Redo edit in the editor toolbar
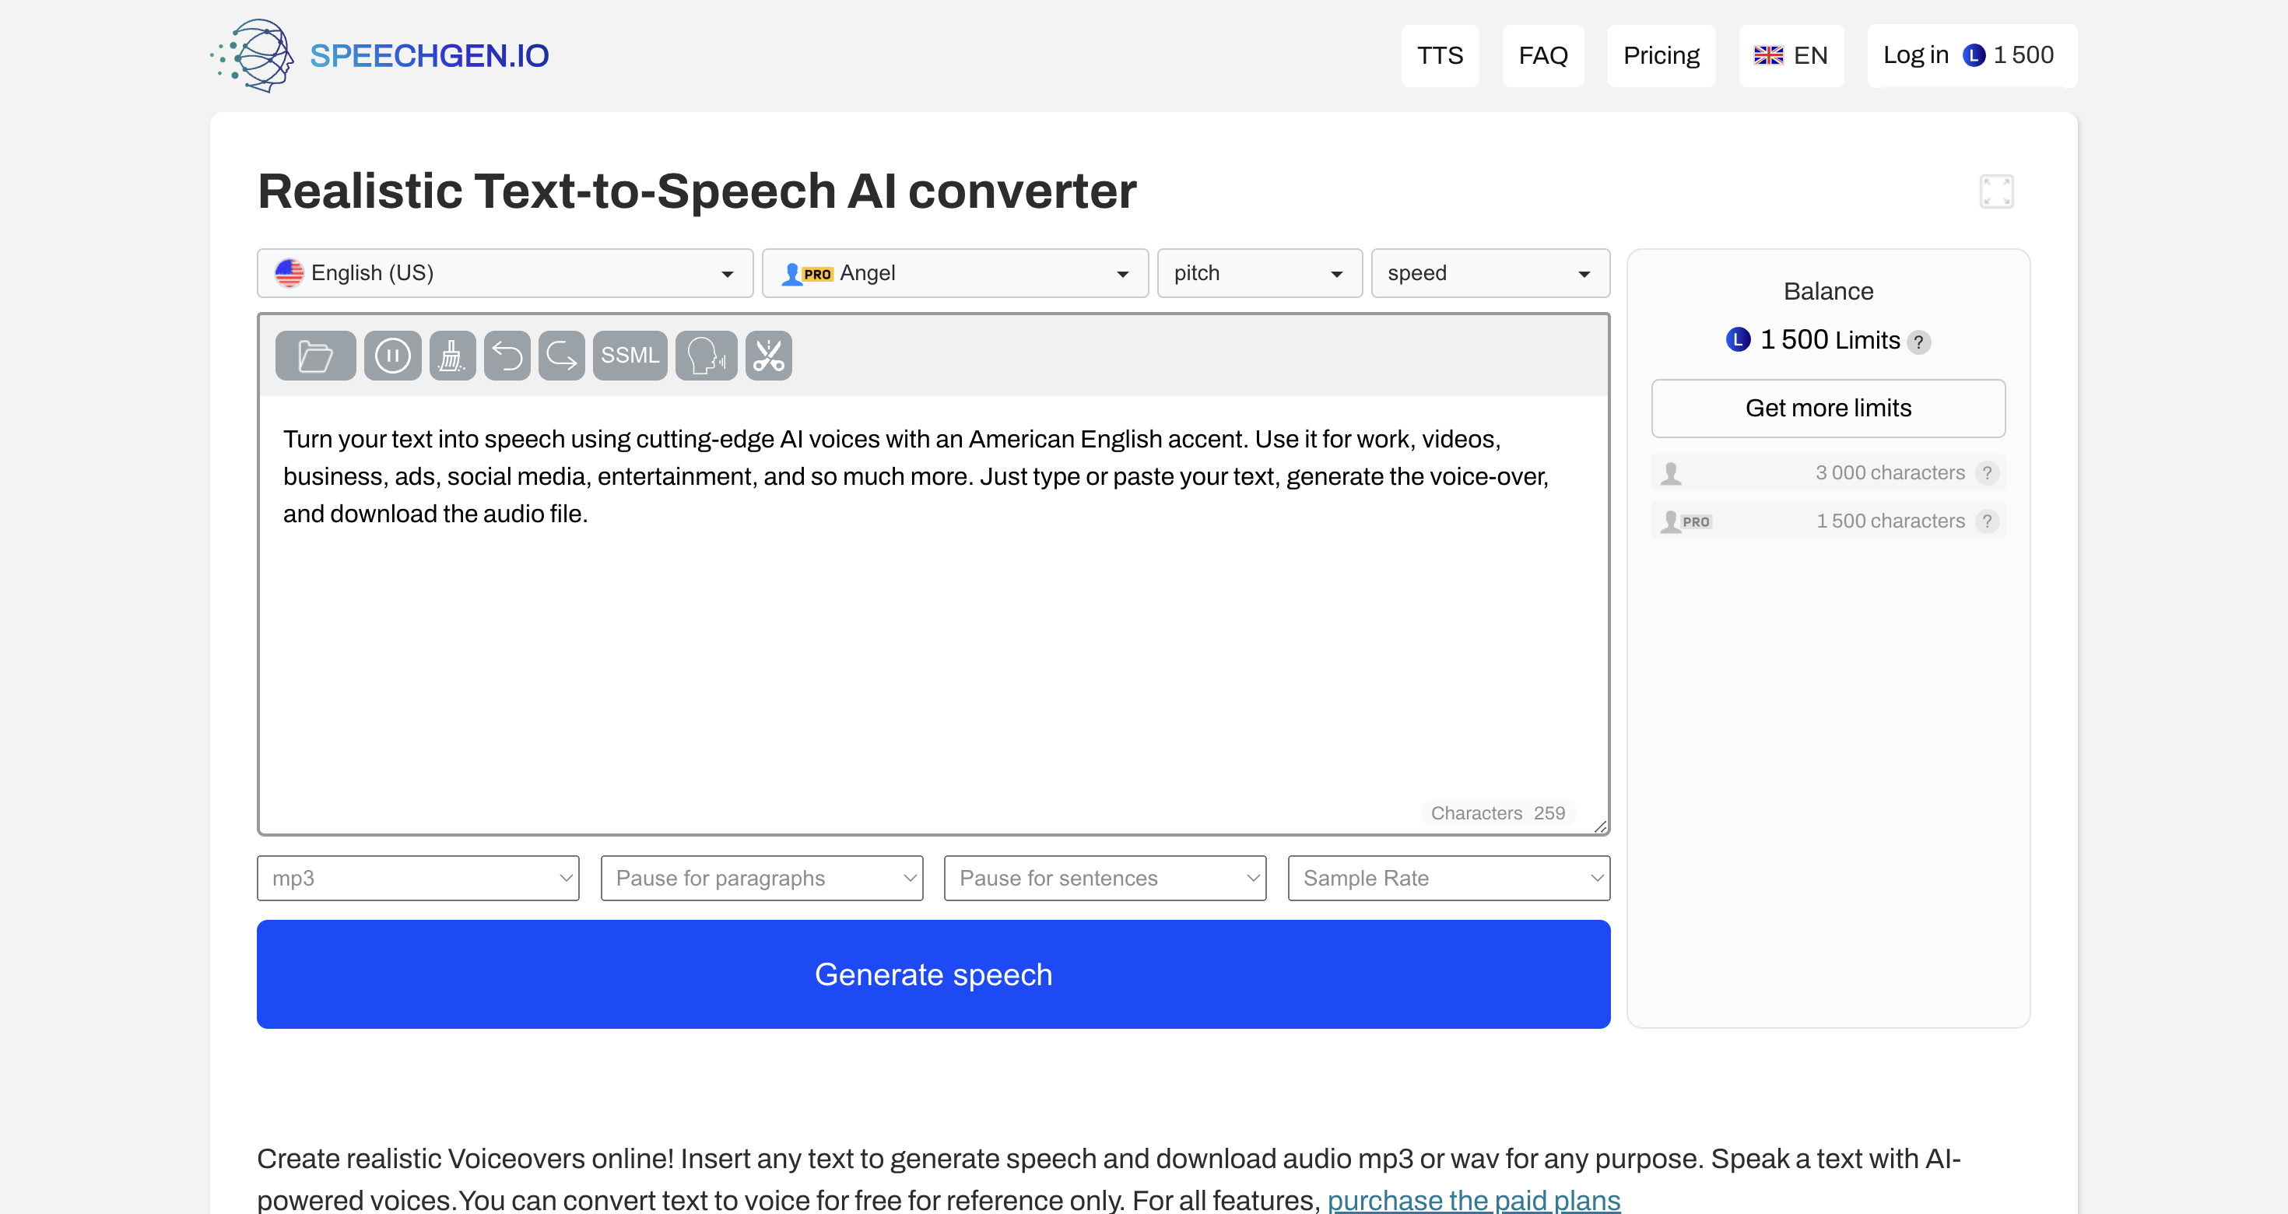The width and height of the screenshot is (2288, 1214). pos(561,356)
